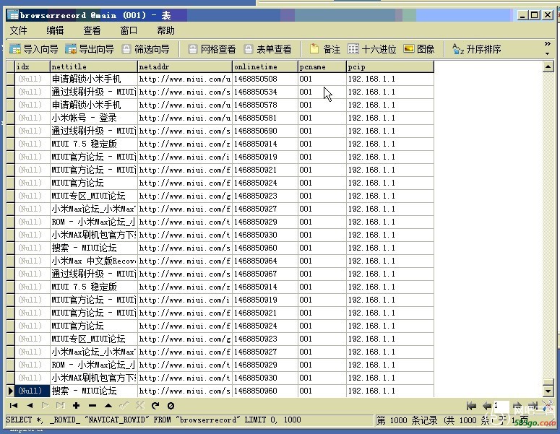
Task: Delete the current record with minus
Action: (x=92, y=405)
